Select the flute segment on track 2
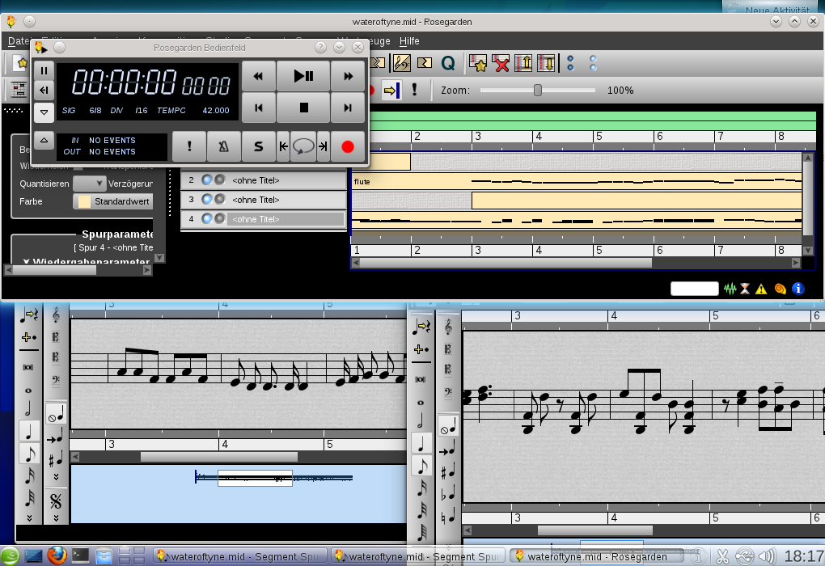The height and width of the screenshot is (566, 825). coord(577,181)
